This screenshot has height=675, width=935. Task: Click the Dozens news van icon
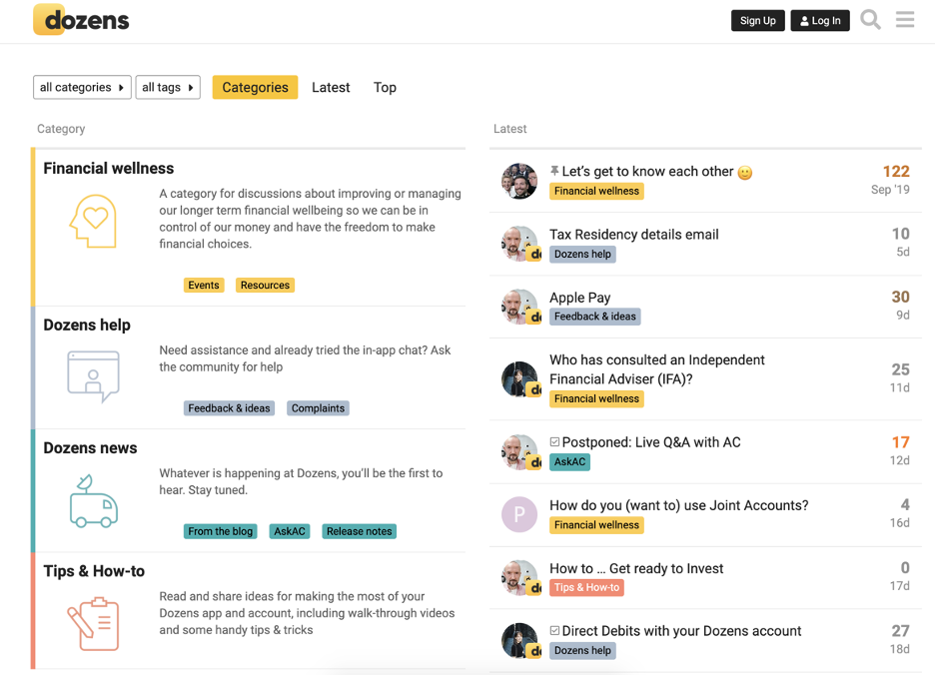click(94, 501)
